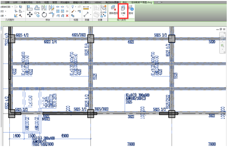Select the Rotate tool
The height and width of the screenshot is (147, 227).
point(44,15)
